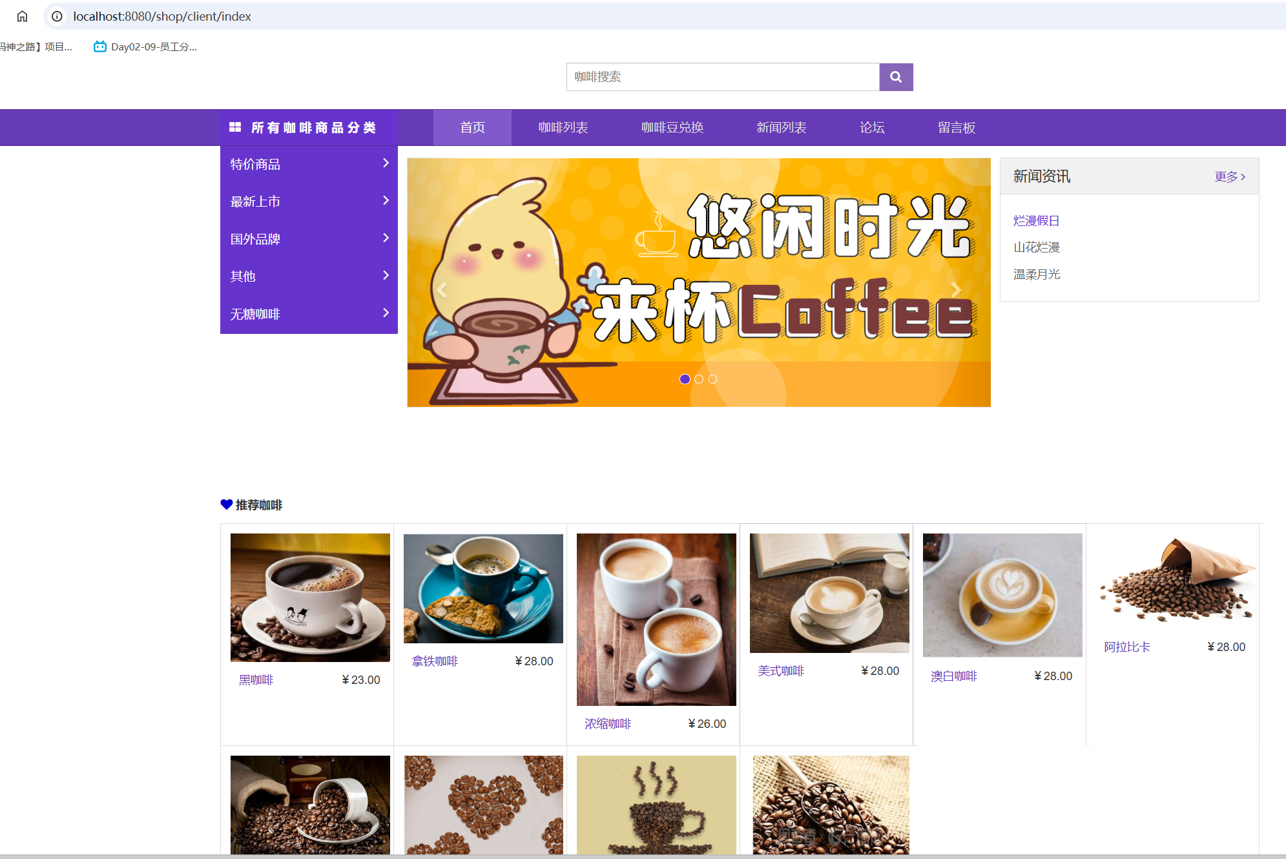
Task: Click the grid icon beside 所有咖啡商品分类
Action: pyautogui.click(x=235, y=127)
